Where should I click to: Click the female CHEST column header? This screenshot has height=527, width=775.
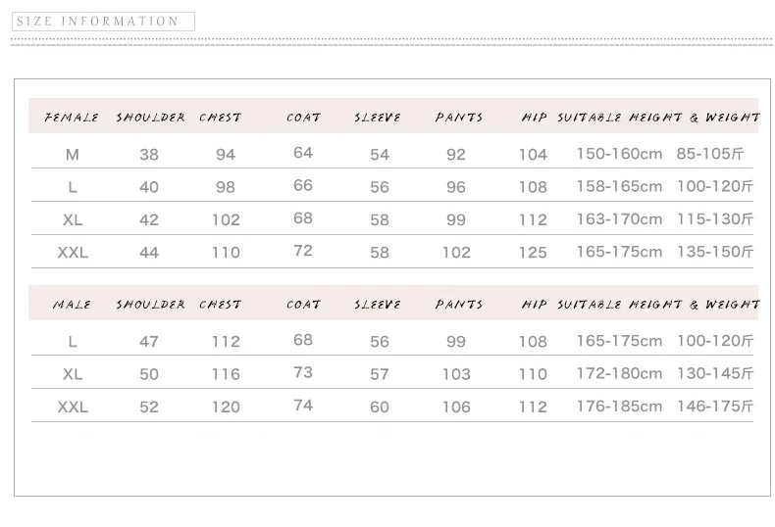click(x=220, y=118)
